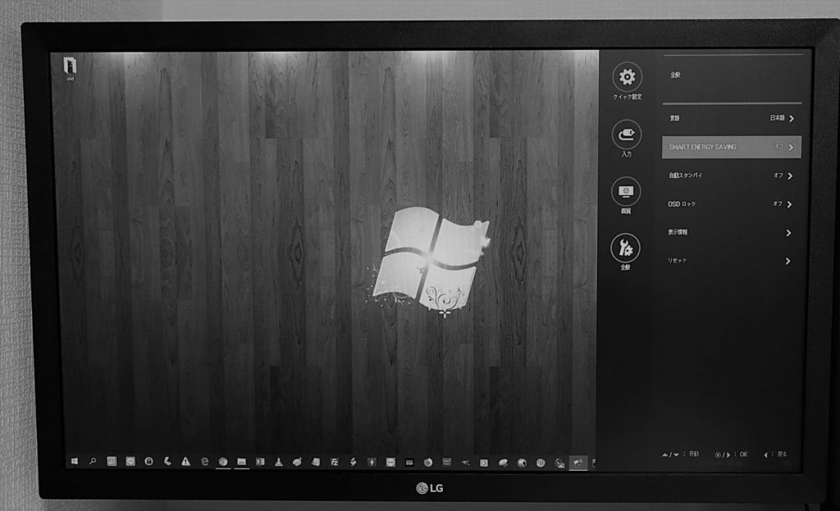Open the warning triangle taskbar icon

click(x=185, y=461)
